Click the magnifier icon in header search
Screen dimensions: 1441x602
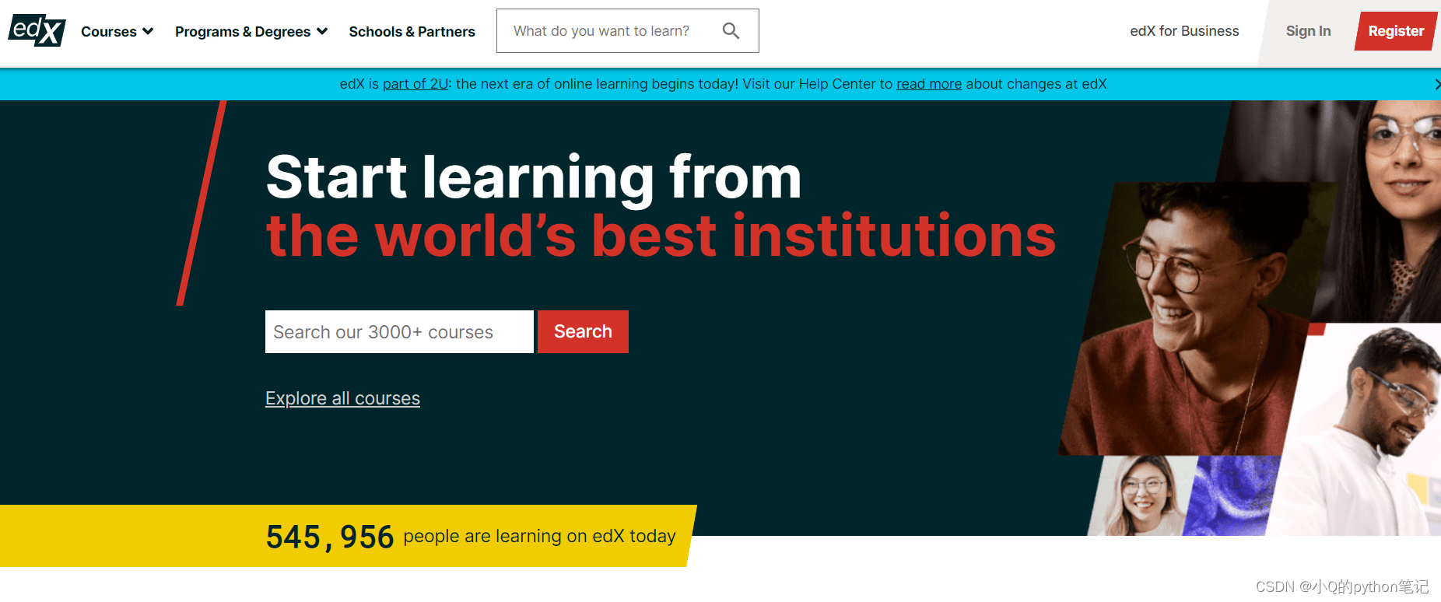tap(731, 31)
